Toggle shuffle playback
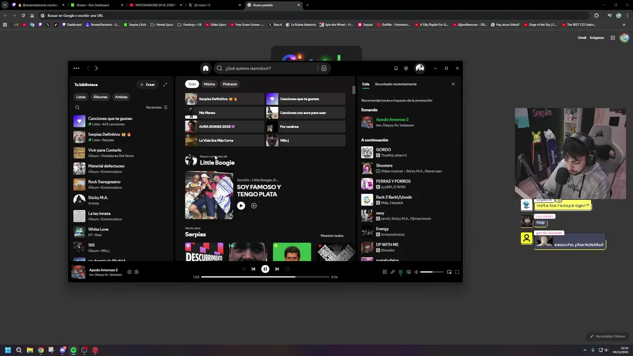This screenshot has height=356, width=633. (x=243, y=269)
